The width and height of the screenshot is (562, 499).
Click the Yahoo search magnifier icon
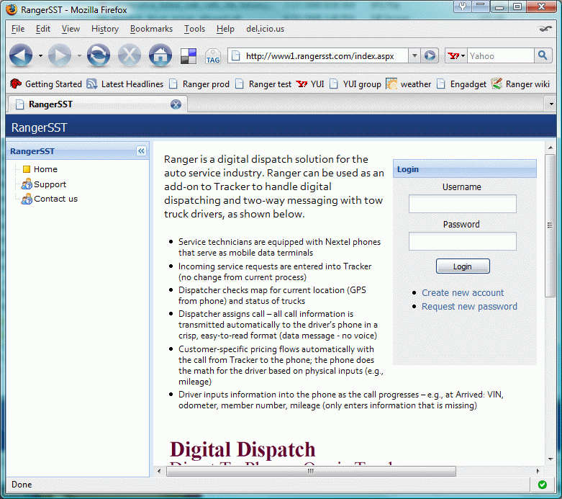click(543, 55)
